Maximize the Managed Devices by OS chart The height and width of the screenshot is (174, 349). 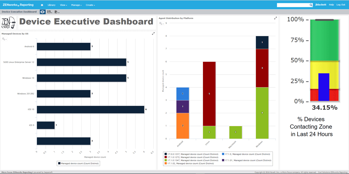tap(153, 34)
